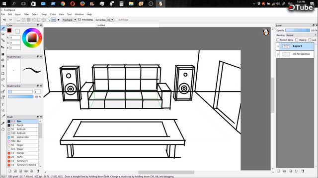Select the Eraser tool in the toolbox

coord(3,34)
